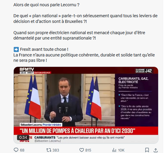The width and height of the screenshot is (165, 153).
Task: Bookmark this post
Action: [x=147, y=150]
